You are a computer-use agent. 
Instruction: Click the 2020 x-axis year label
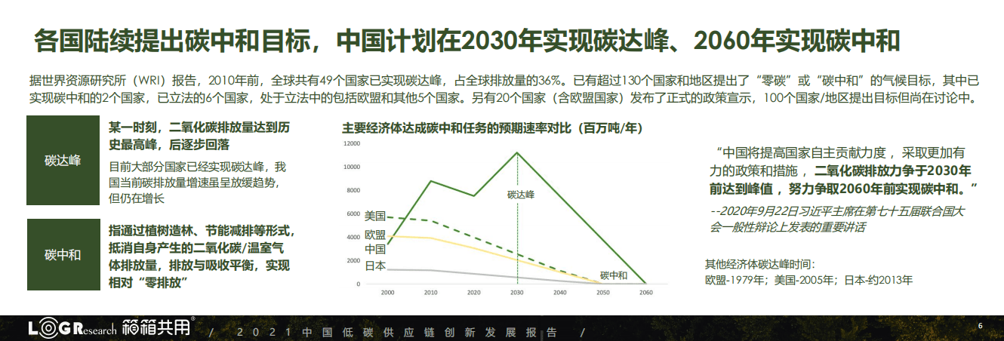click(x=473, y=292)
